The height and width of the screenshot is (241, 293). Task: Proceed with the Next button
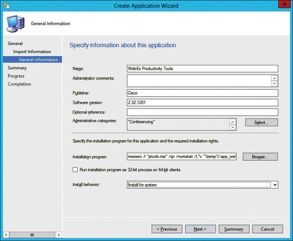pos(200,229)
